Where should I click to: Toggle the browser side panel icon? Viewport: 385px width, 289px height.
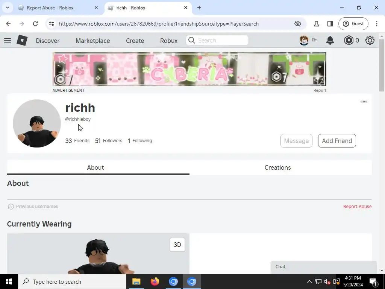tap(330, 24)
